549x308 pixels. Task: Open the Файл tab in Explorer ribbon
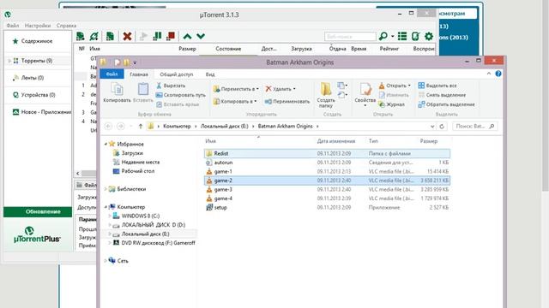pos(112,74)
